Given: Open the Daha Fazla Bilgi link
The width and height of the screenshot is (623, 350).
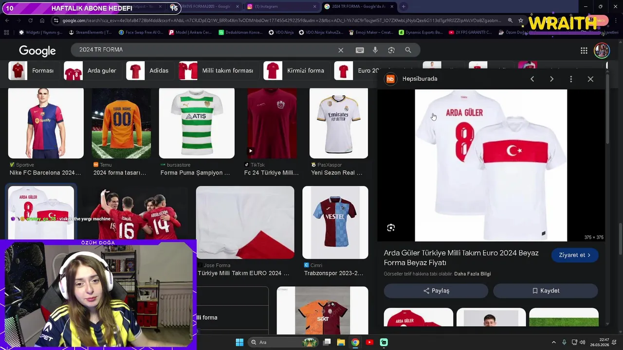Looking at the screenshot, I should coord(472,274).
